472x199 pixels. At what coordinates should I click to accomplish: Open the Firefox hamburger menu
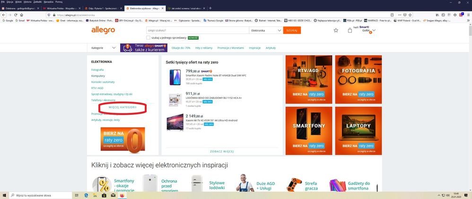click(x=468, y=15)
